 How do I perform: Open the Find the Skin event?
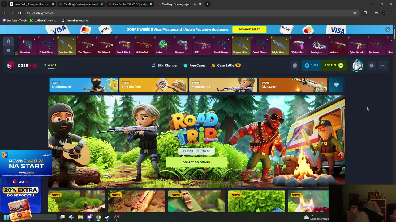point(153,85)
